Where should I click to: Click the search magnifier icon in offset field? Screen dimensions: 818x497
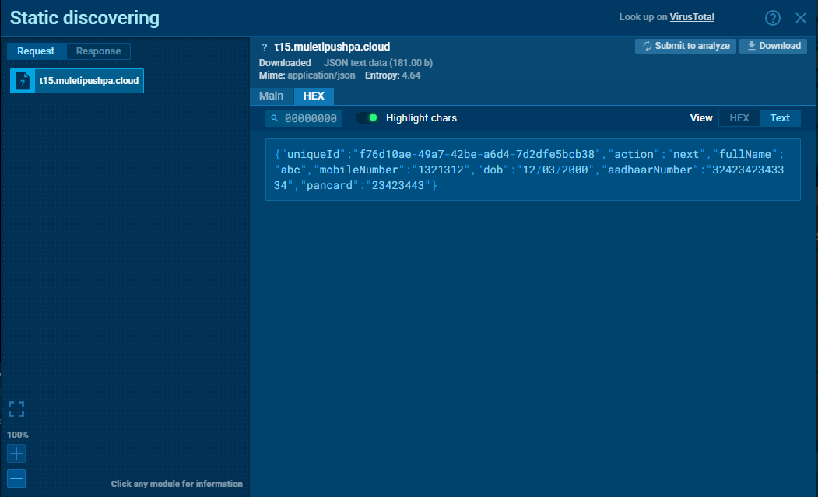pyautogui.click(x=274, y=118)
